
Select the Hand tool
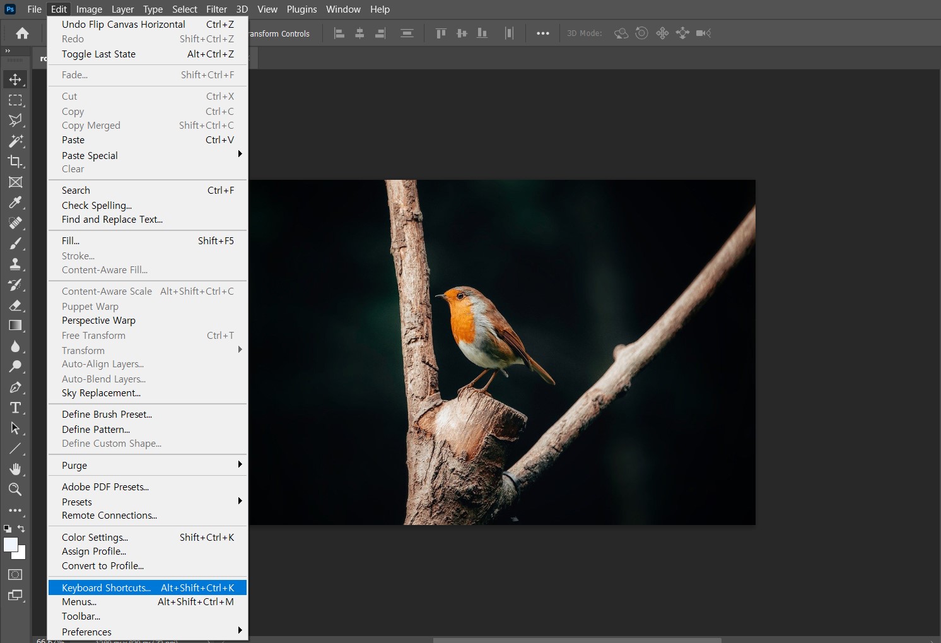tap(15, 469)
